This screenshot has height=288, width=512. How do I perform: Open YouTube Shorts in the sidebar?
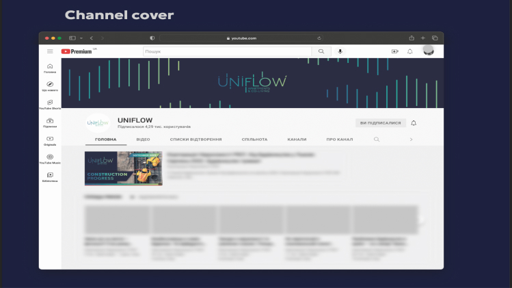pos(50,105)
